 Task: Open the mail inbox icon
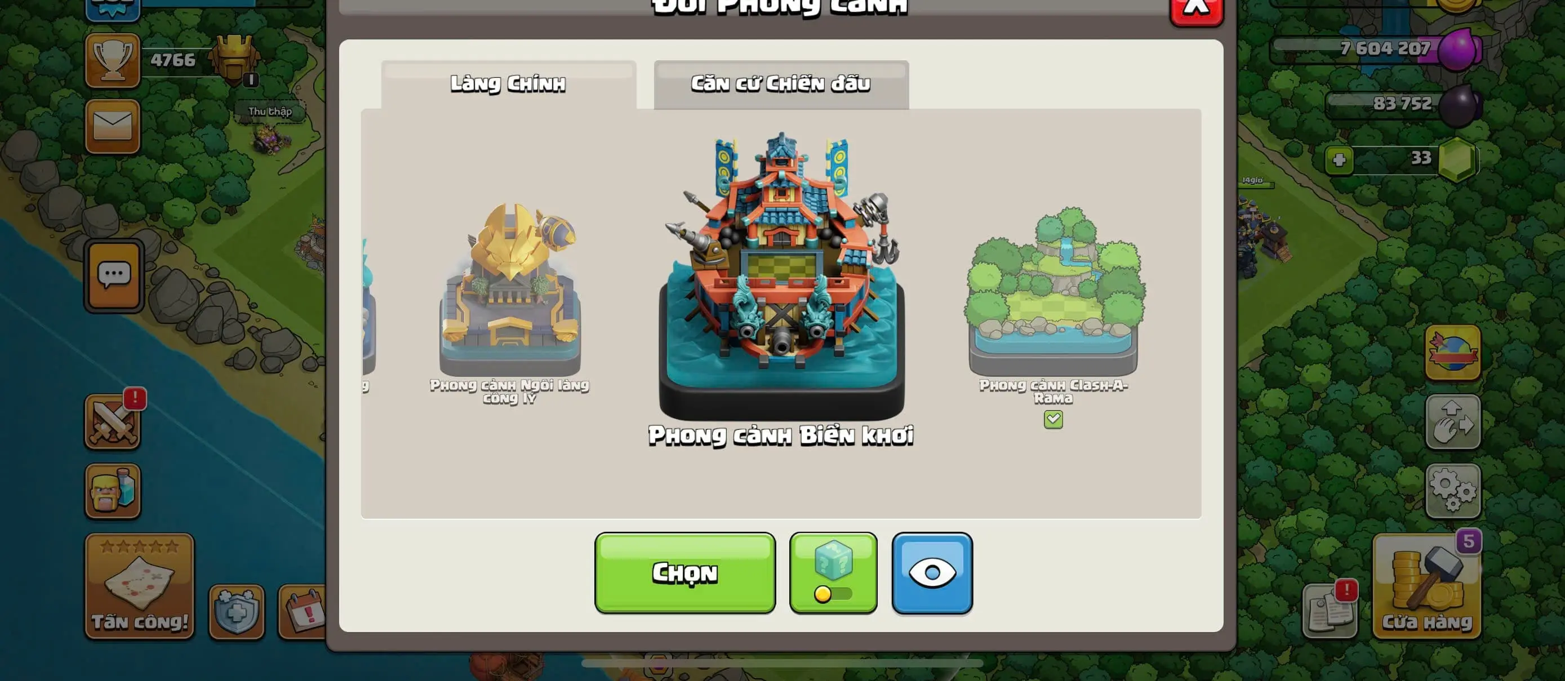[x=113, y=126]
